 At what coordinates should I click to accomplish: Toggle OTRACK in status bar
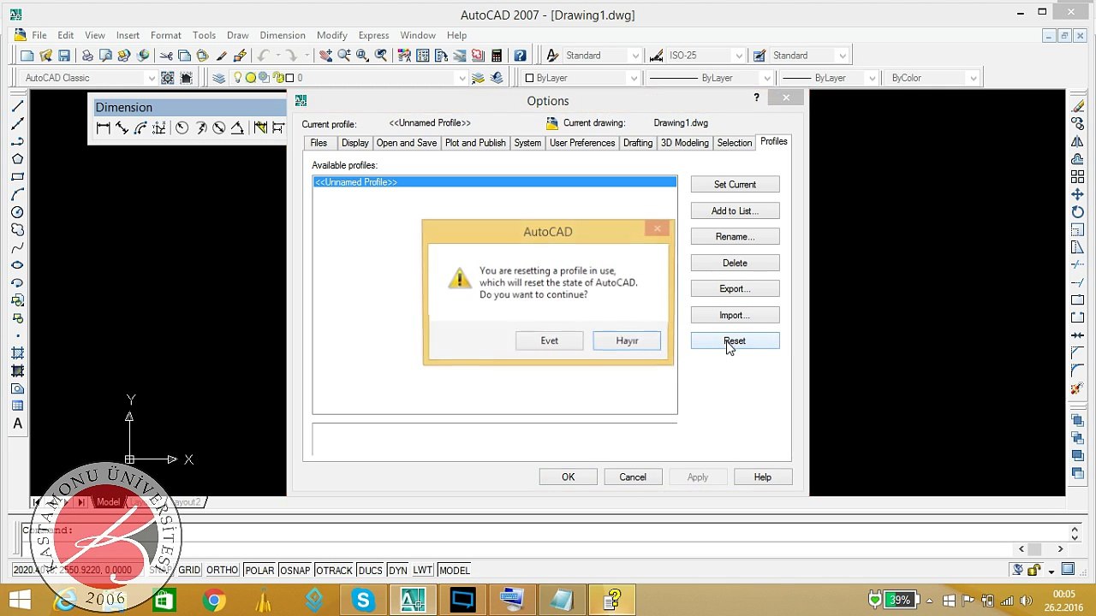click(x=334, y=571)
